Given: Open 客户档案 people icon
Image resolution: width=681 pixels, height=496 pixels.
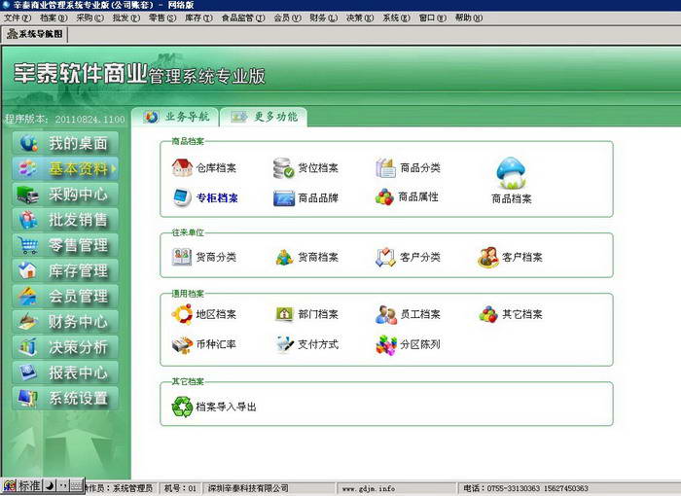Looking at the screenshot, I should [x=488, y=257].
